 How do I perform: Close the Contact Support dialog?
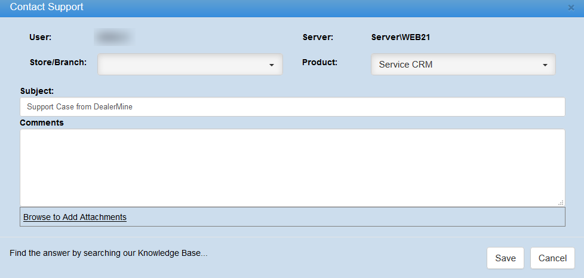point(571,8)
